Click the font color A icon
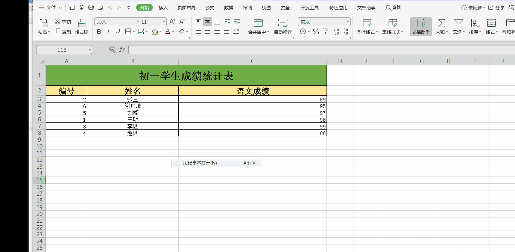The width and height of the screenshot is (515, 252). [x=168, y=32]
